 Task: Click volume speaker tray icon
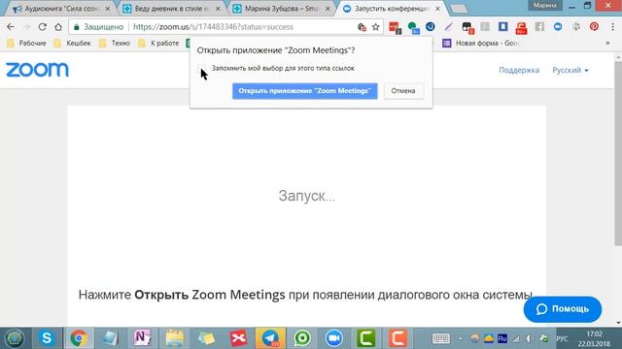529,338
